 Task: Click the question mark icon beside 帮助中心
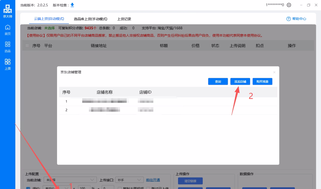click(288, 19)
